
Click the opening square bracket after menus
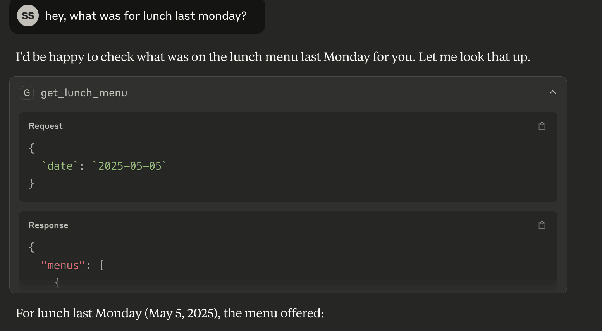102,265
